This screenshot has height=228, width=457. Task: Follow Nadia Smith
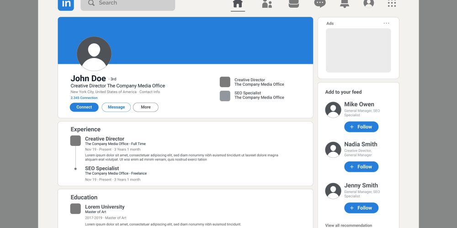pos(361,167)
